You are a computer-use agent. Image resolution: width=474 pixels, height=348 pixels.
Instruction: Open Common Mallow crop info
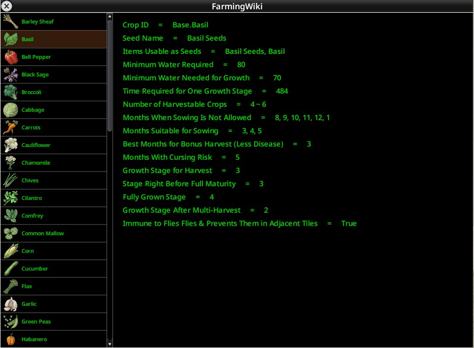54,233
